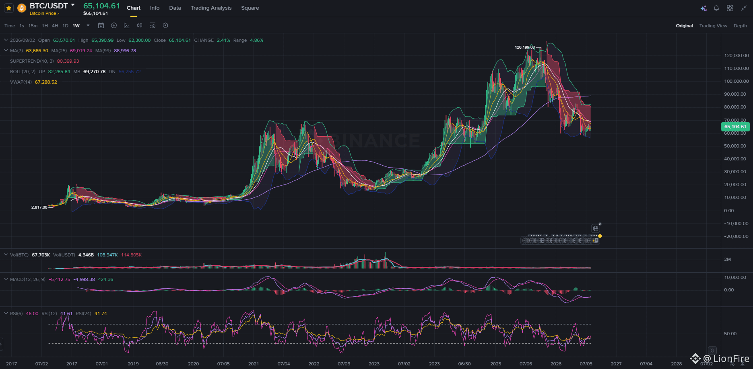753x369 pixels.
Task: Click the green header price 65,104.61
Action: tap(101, 6)
